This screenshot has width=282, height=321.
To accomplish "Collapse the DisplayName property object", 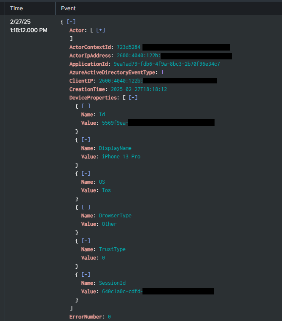I will point(86,139).
